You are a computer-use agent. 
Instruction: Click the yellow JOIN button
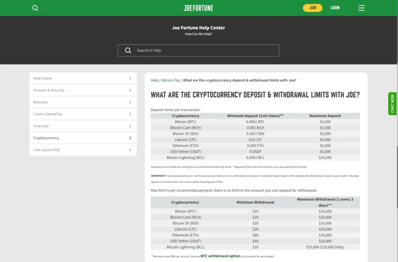tap(312, 8)
